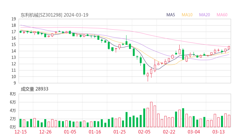Click the MA10 legend label
This screenshot has width=234, height=139.
click(187, 15)
